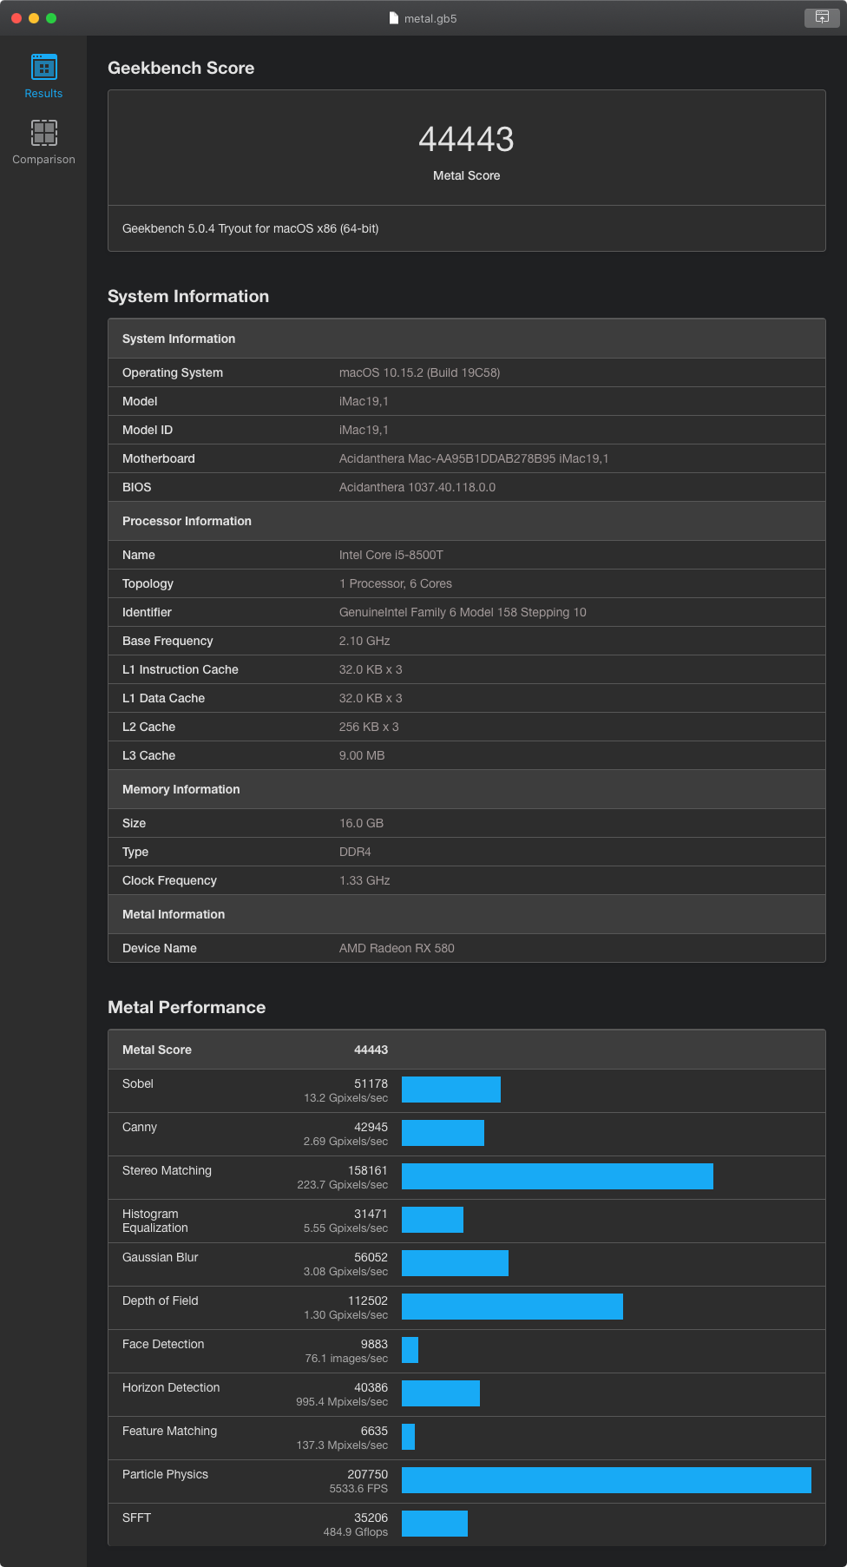The width and height of the screenshot is (847, 1567).
Task: Click the L1 Data Cache row label
Action: pyautogui.click(x=164, y=698)
